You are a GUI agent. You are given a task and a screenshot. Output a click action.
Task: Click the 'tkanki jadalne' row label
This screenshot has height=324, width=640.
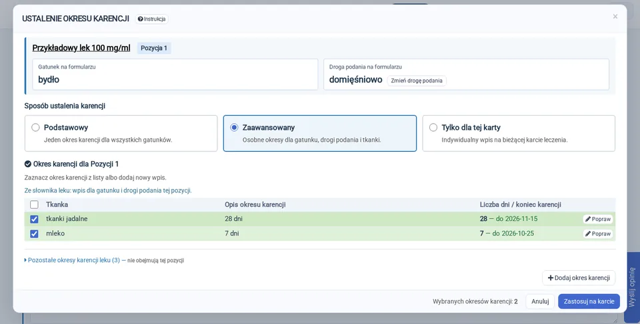(x=67, y=219)
